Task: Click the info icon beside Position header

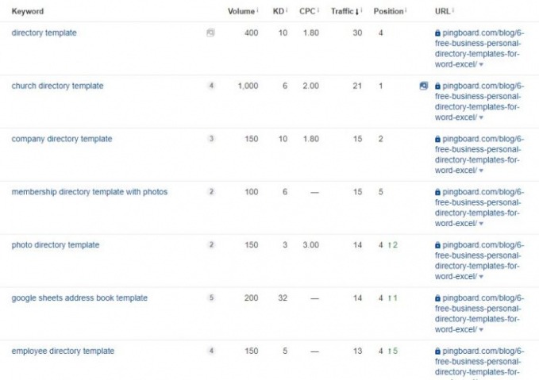Action: 406,11
